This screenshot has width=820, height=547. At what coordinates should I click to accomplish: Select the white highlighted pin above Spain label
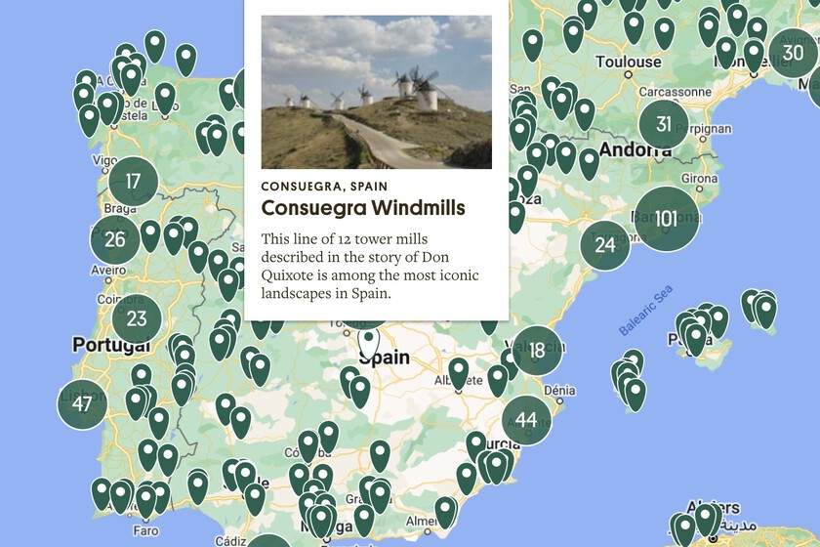pyautogui.click(x=369, y=342)
